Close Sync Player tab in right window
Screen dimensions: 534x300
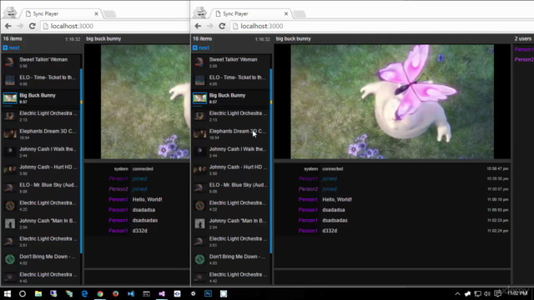tap(285, 13)
